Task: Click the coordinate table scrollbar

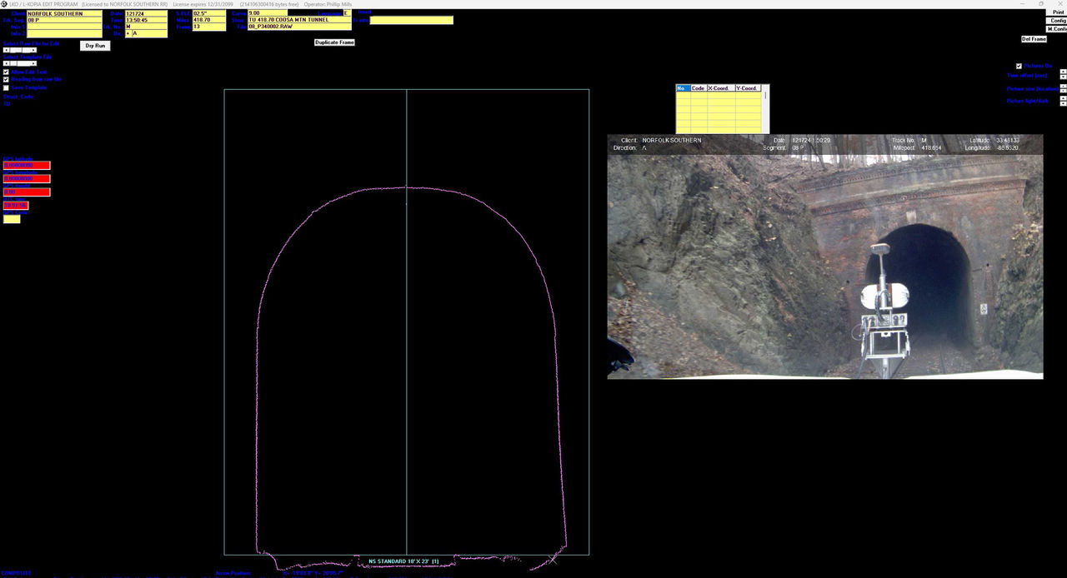Action: click(766, 108)
